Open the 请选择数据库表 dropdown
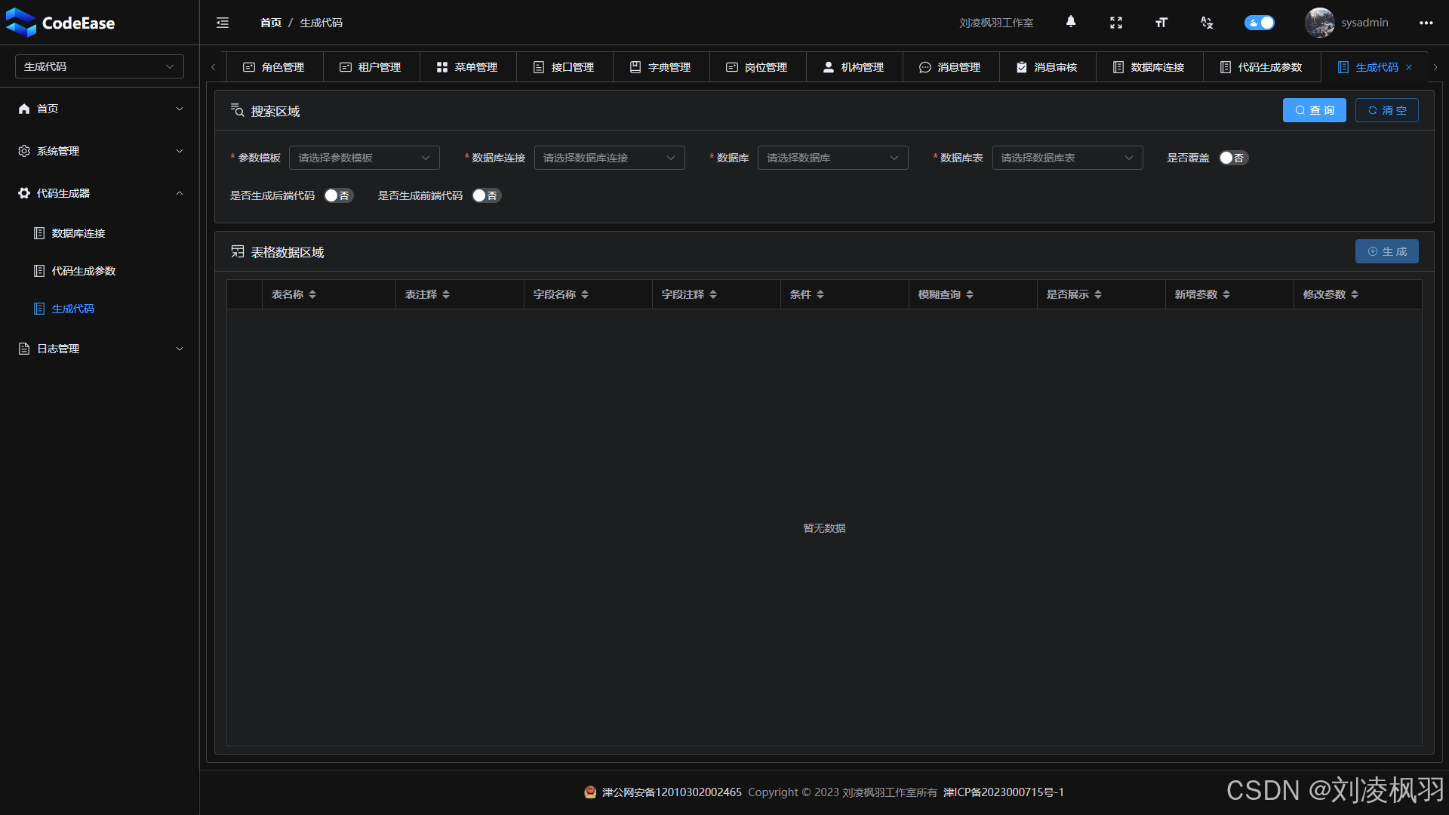This screenshot has height=815, width=1449. click(x=1066, y=158)
